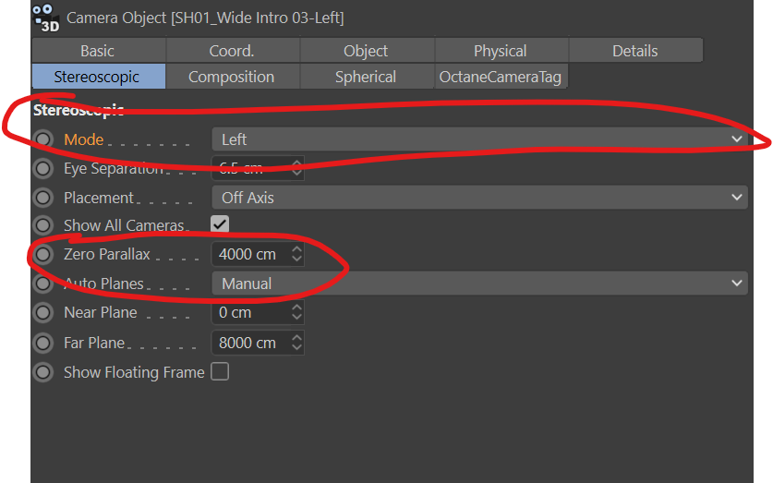Open the Auto Planes dropdown set to Manual
773x483 pixels.
479,284
